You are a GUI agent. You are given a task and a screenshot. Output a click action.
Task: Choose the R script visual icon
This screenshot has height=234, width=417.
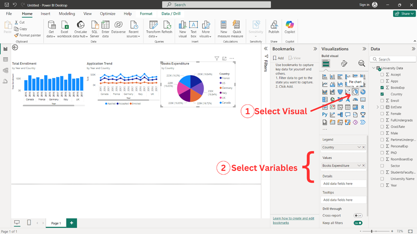point(363,107)
